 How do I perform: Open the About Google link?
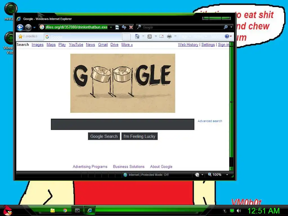(161, 166)
